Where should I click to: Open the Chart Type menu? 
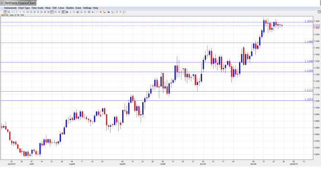click(x=24, y=8)
